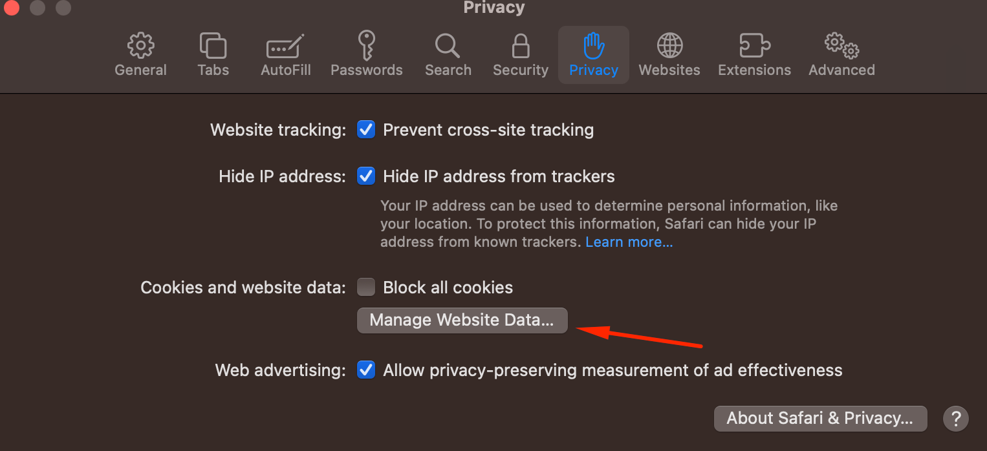
Task: Open the Tabs preferences pane
Action: point(213,46)
